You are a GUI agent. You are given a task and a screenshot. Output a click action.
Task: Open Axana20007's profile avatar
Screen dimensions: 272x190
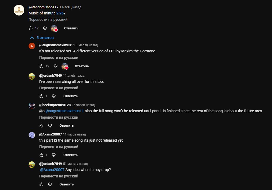tap(32, 135)
